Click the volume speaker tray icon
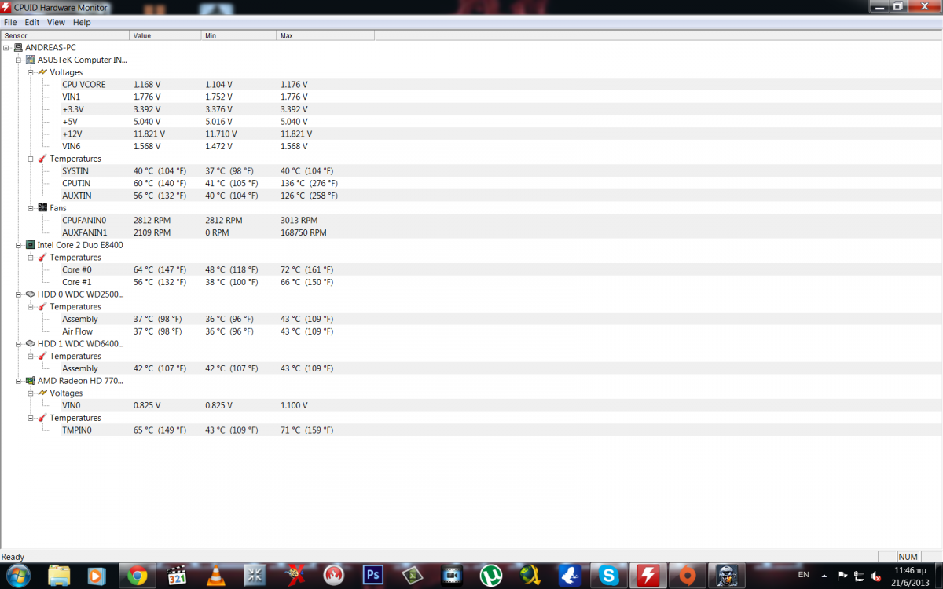Image resolution: width=943 pixels, height=589 pixels. [x=874, y=576]
